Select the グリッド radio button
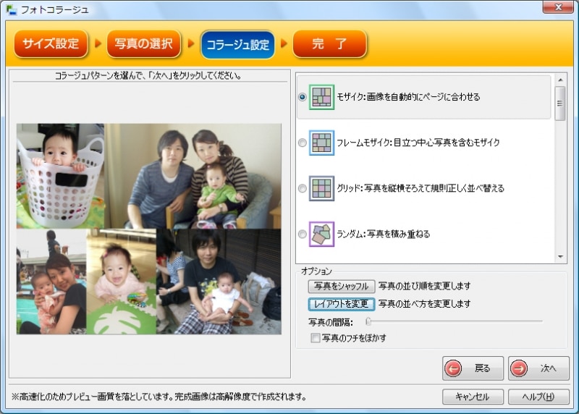The width and height of the screenshot is (579, 414). [302, 188]
